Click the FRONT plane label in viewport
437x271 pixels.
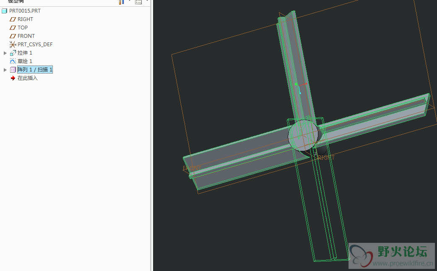191,168
